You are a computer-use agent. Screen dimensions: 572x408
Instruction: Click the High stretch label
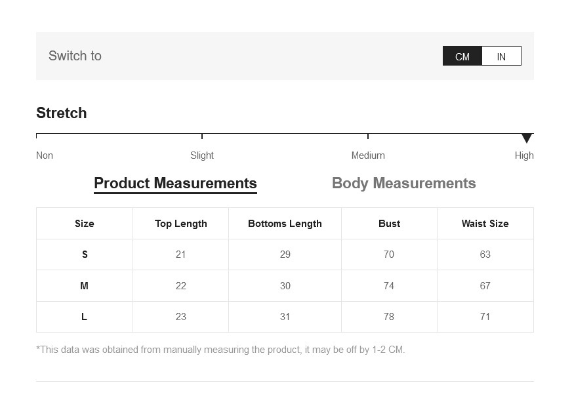524,155
